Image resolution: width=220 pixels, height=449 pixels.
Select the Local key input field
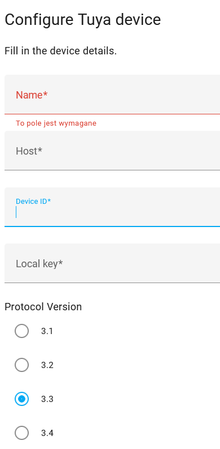pos(112,263)
